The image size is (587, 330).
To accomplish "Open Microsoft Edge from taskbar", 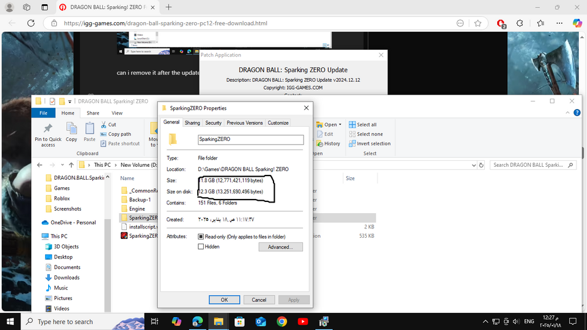I will [198, 321].
